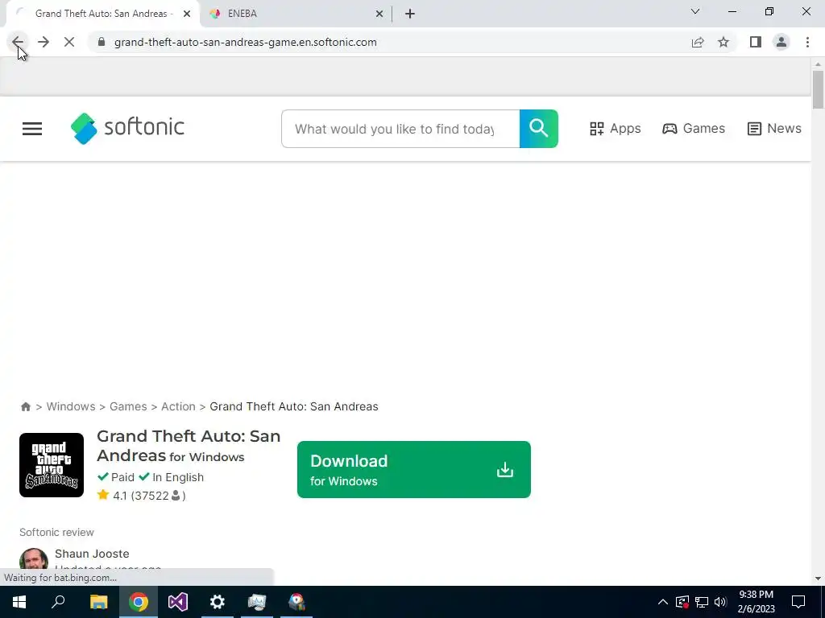Open the Chrome side panel
Screen dimensions: 825x618
pos(756,42)
